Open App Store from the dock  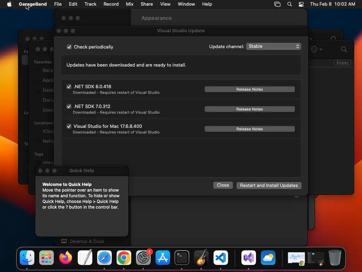(x=163, y=257)
